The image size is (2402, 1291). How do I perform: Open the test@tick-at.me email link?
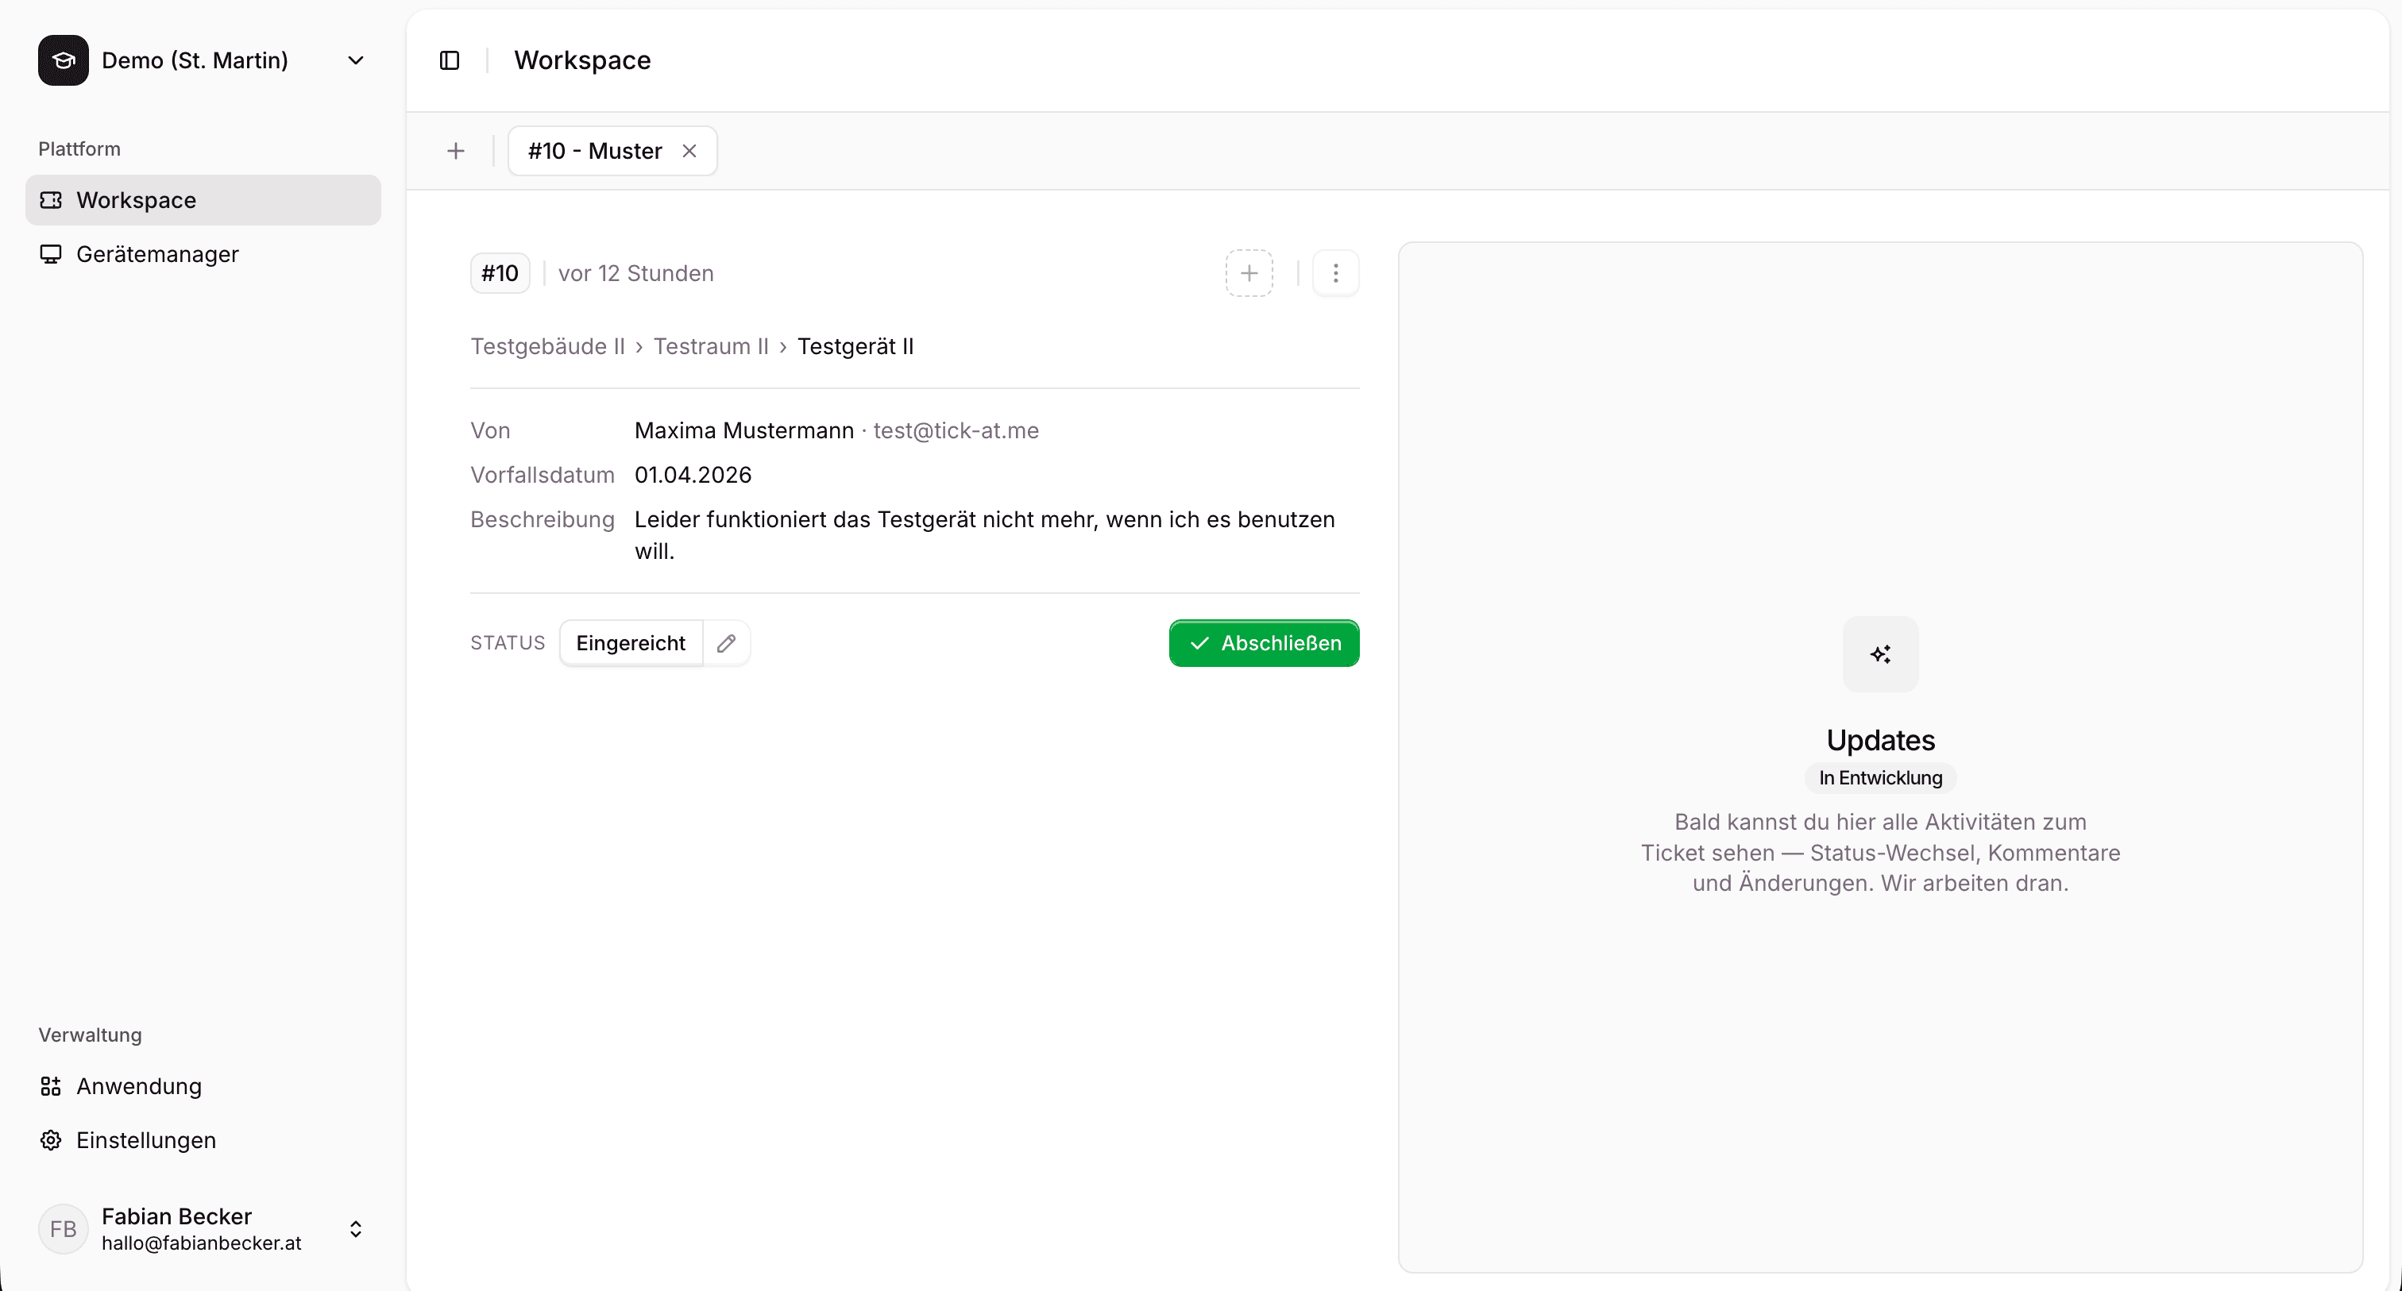(x=956, y=430)
